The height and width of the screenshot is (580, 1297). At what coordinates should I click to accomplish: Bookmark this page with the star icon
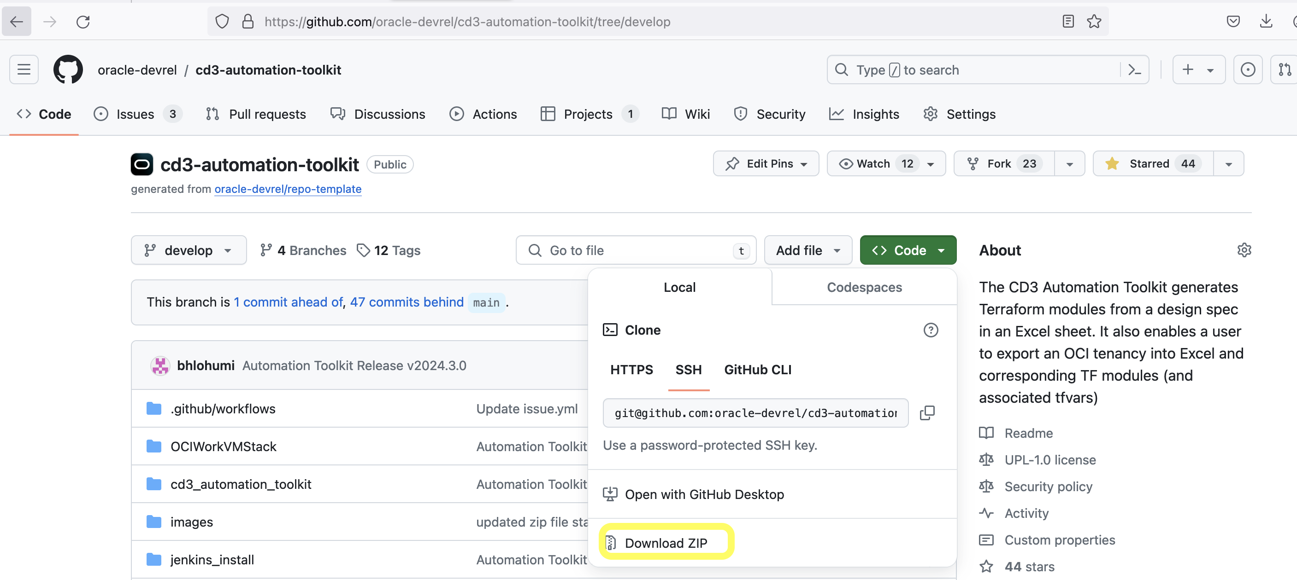tap(1094, 22)
